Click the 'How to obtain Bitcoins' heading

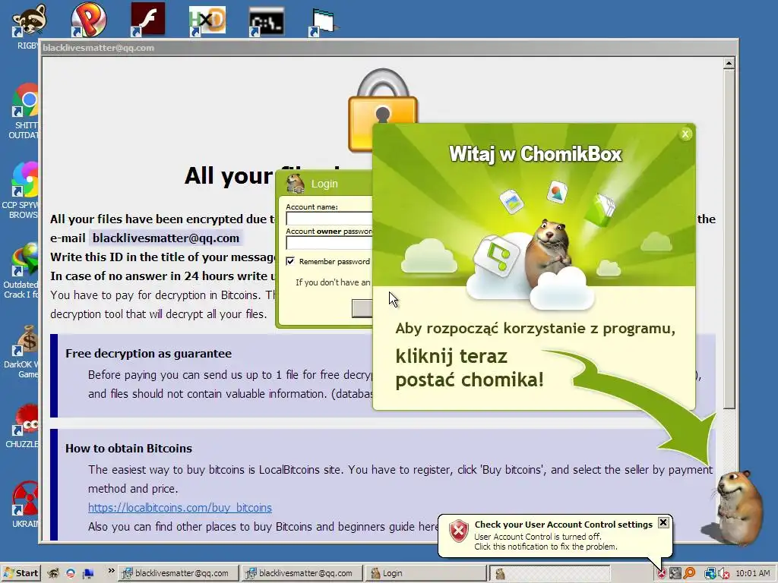click(x=128, y=448)
